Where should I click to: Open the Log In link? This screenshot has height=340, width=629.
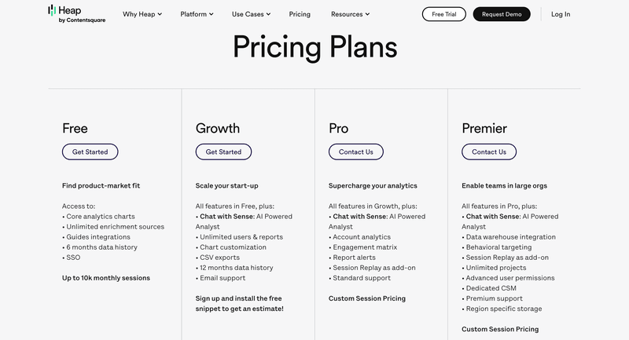click(x=561, y=14)
